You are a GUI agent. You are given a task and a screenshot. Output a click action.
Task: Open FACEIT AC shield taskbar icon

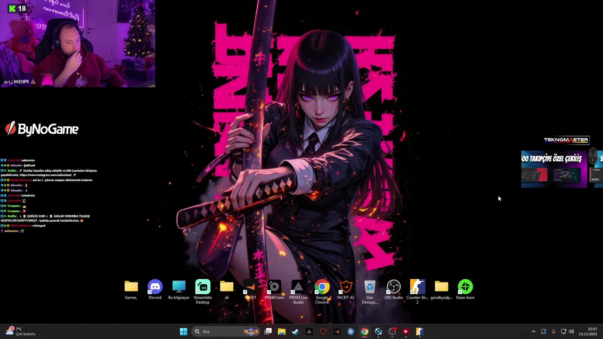323,331
